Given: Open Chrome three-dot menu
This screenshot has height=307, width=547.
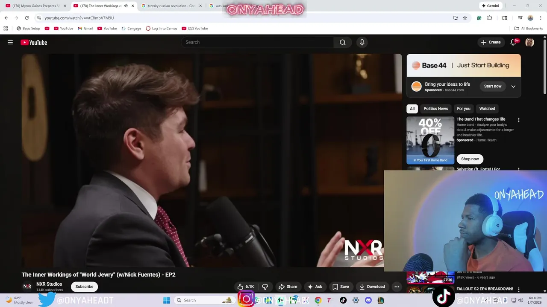Looking at the screenshot, I should pyautogui.click(x=540, y=18).
